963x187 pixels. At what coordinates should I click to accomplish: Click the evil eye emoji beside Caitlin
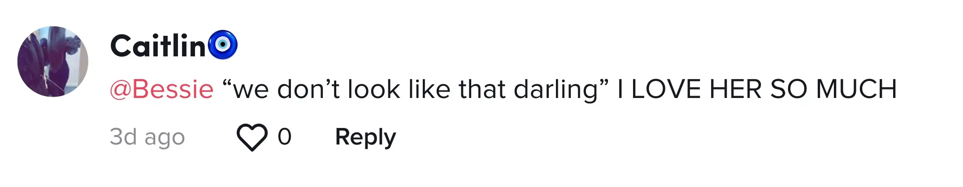point(223,45)
